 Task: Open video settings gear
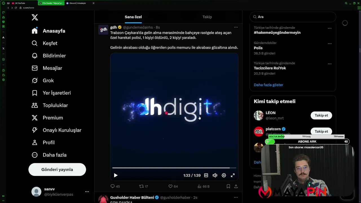click(x=224, y=175)
